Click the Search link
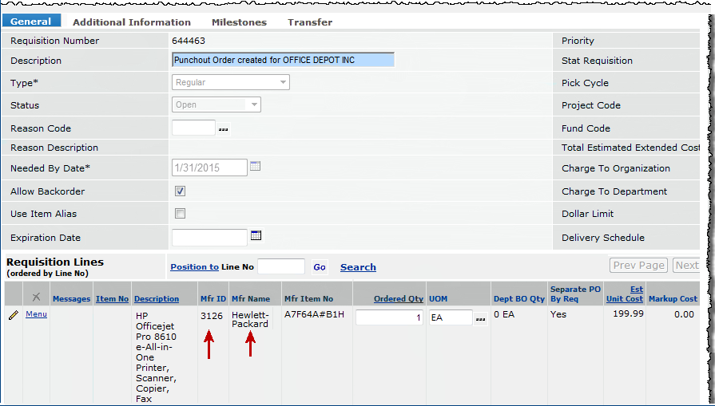The height and width of the screenshot is (406, 715). (358, 267)
